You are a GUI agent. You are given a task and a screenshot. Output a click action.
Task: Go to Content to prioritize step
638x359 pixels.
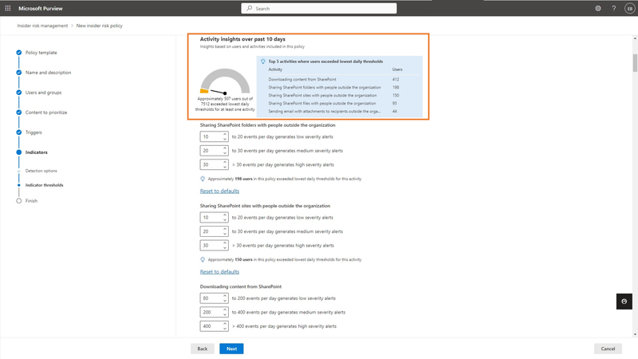(x=46, y=112)
